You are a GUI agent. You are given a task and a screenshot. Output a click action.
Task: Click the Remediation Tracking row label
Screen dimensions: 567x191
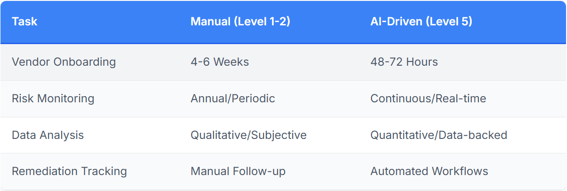pos(69,171)
